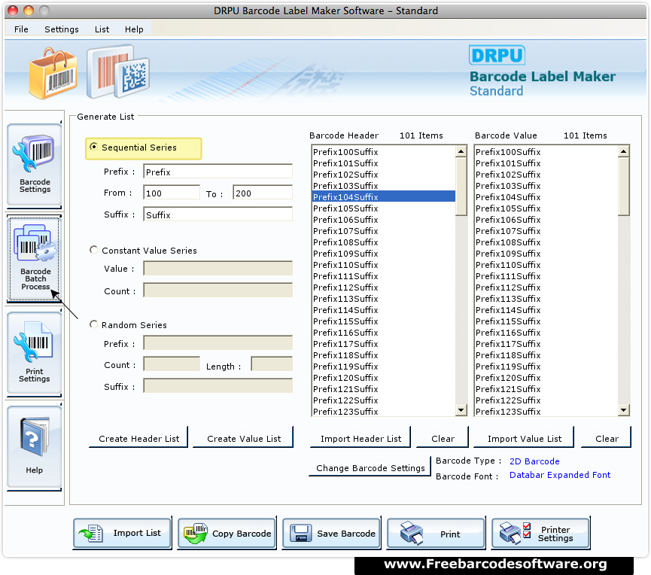Clear the Barcode Header list

coord(443,439)
